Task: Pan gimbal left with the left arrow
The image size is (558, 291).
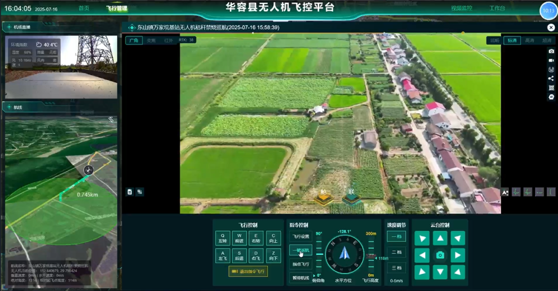Action: (423, 255)
